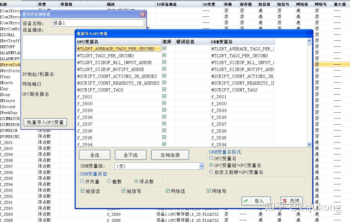
Task: Invert selection with the 反相选择 button
Action: point(170,155)
